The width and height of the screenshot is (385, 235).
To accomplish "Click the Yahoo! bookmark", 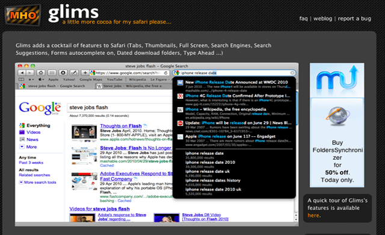I will (69, 80).
